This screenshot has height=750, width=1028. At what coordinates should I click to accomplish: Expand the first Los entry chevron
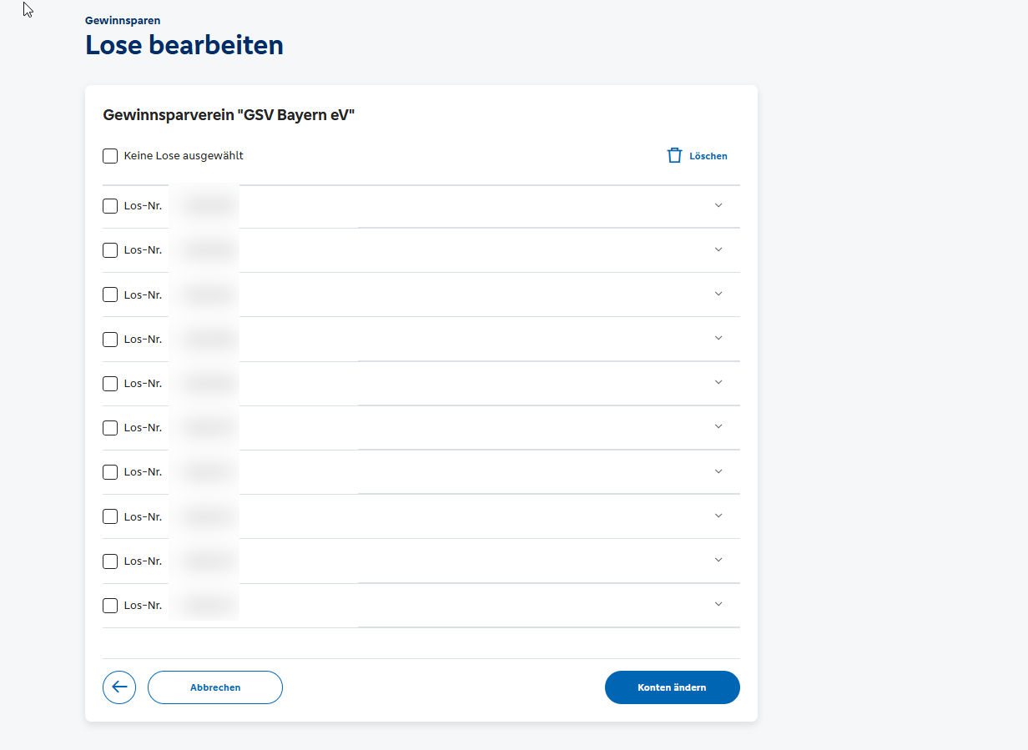coord(718,205)
